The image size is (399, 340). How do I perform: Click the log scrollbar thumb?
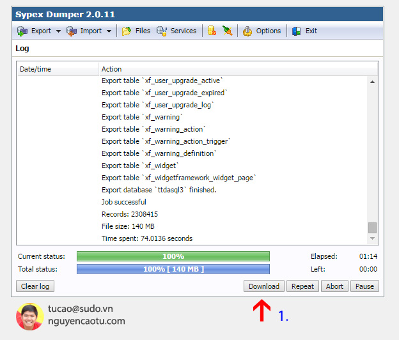tap(372, 228)
